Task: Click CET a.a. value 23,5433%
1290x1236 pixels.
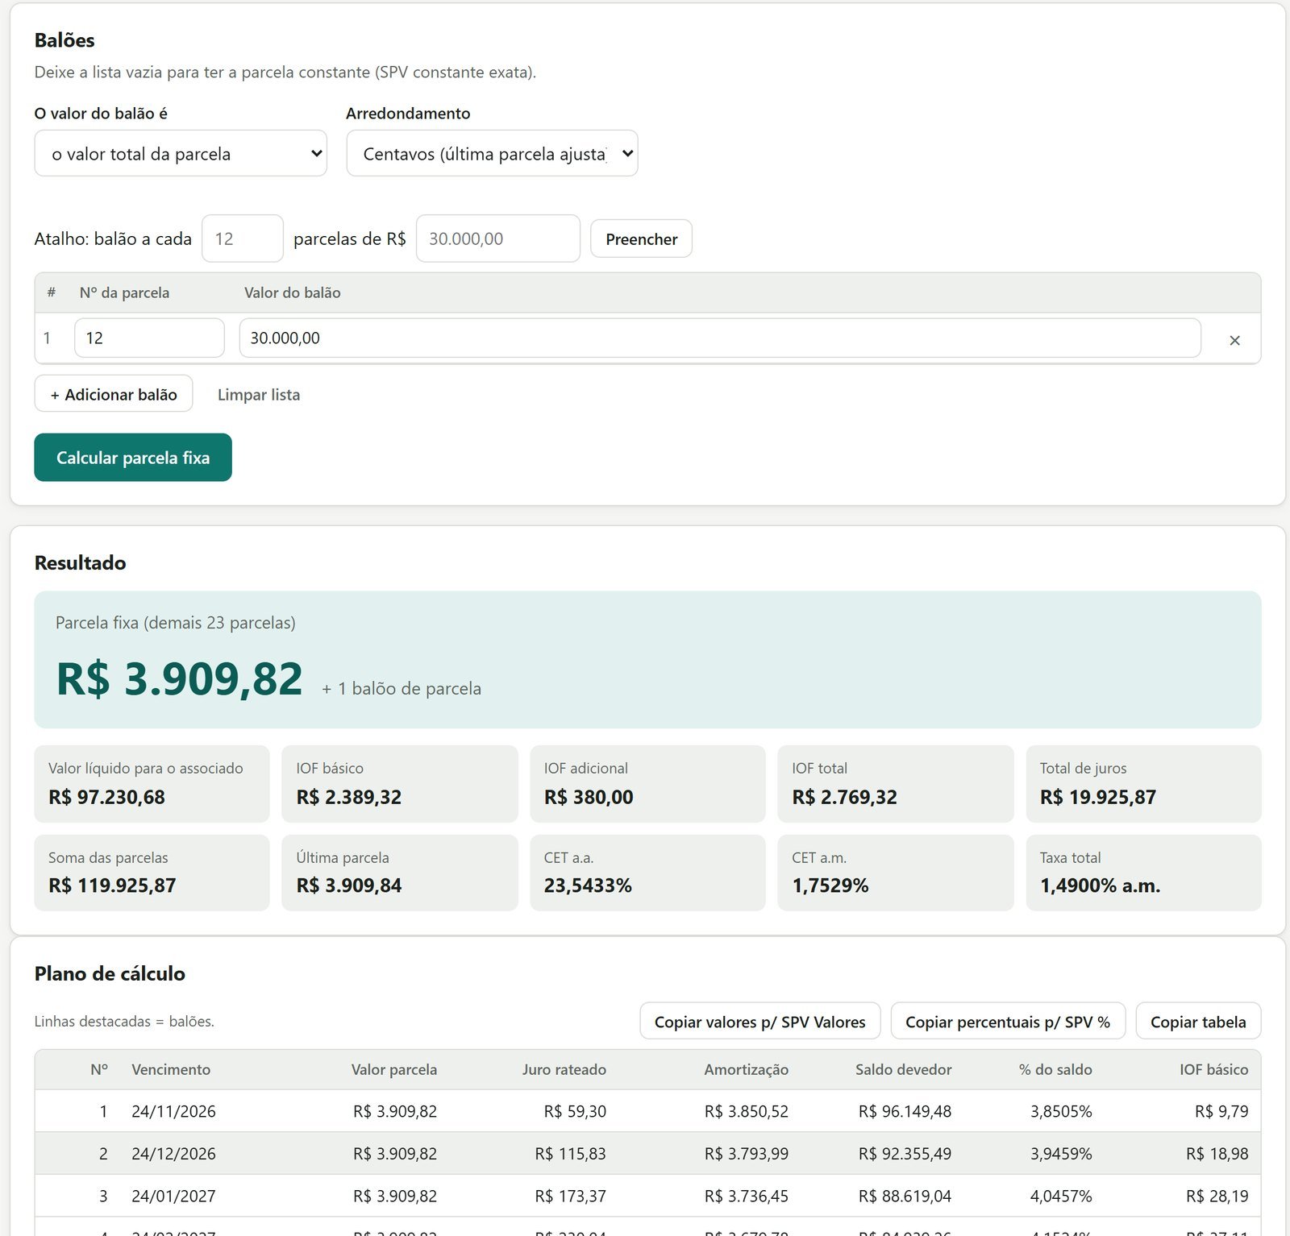Action: 588,886
